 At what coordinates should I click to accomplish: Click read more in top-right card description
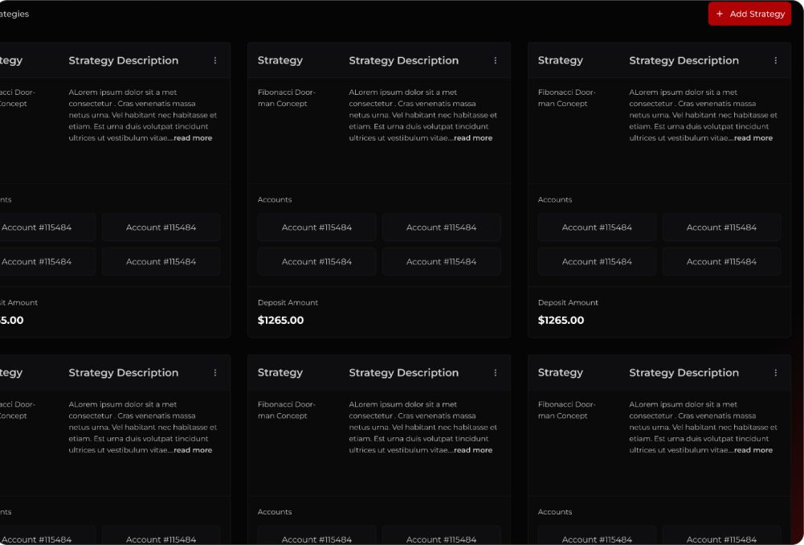point(753,138)
